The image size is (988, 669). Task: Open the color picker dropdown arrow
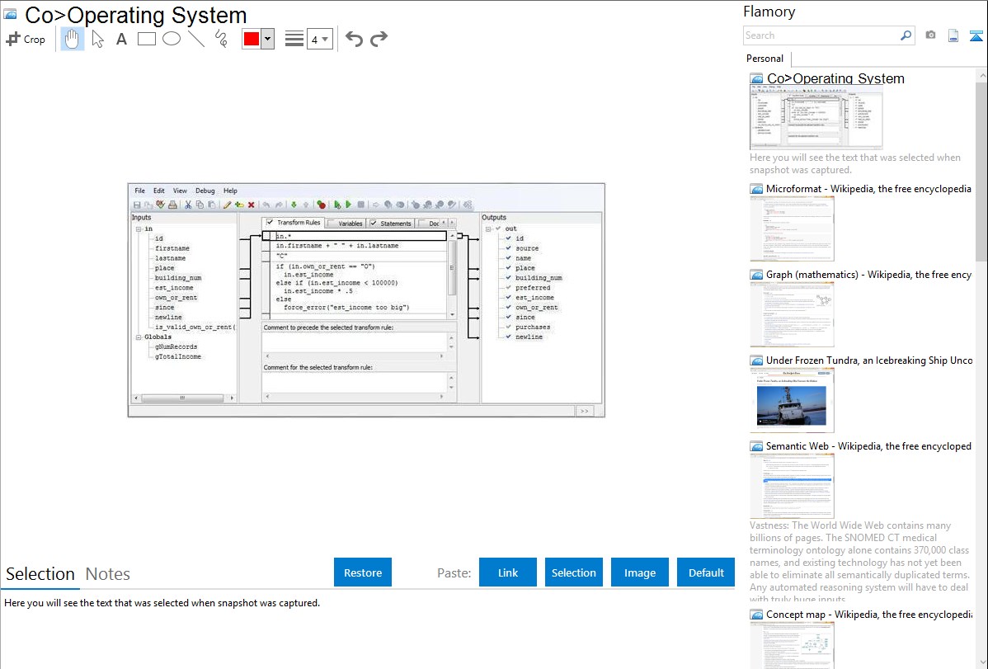click(x=267, y=39)
